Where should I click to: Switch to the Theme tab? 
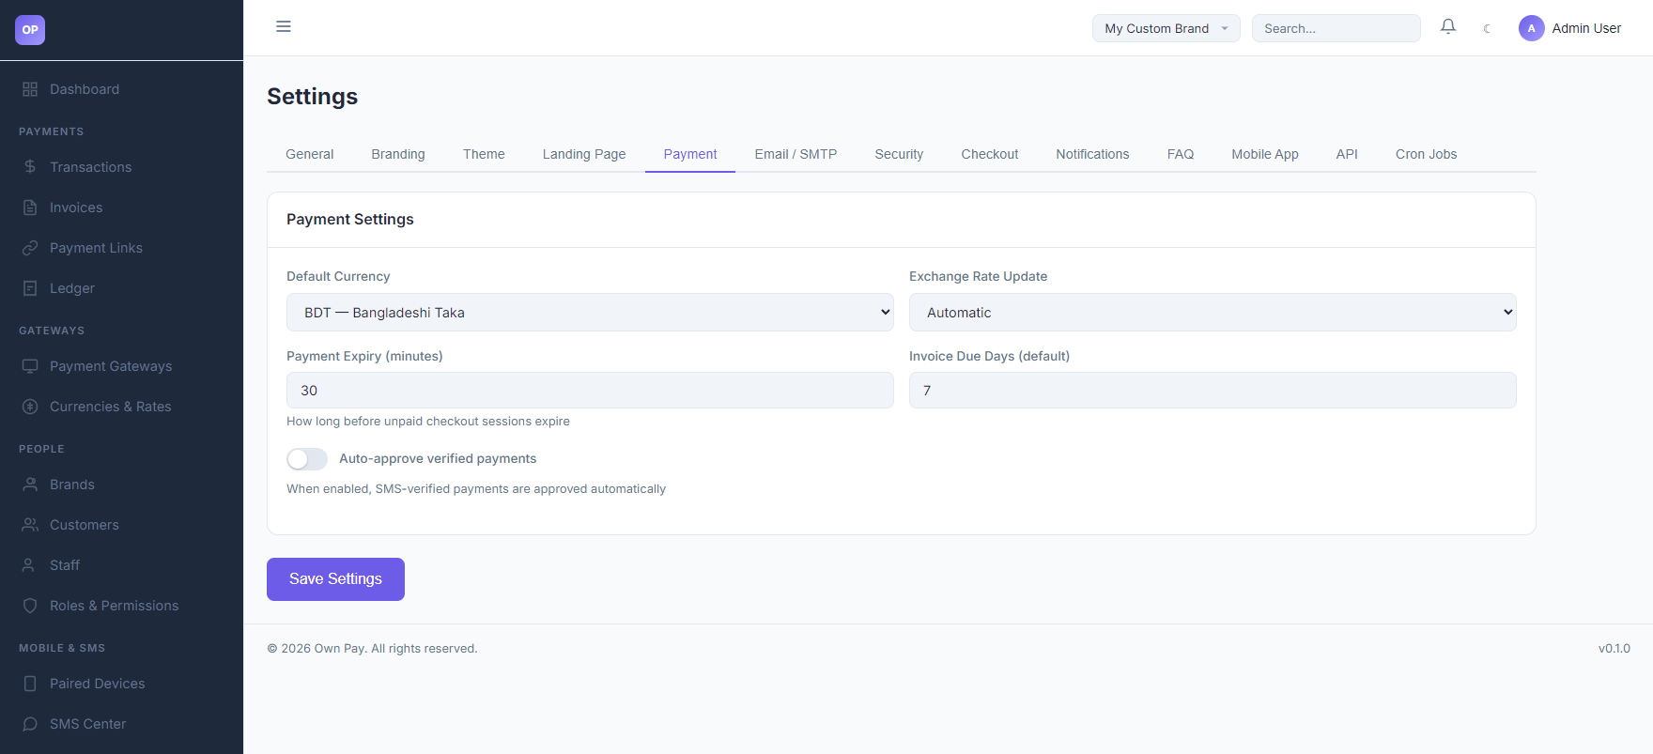(484, 154)
